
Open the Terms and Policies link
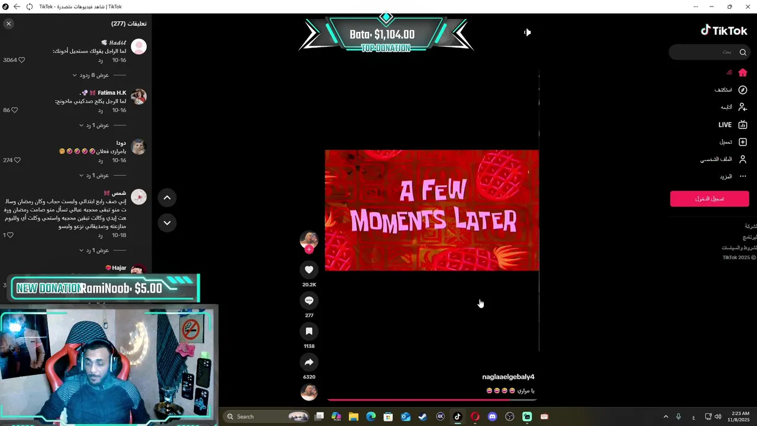pos(739,248)
